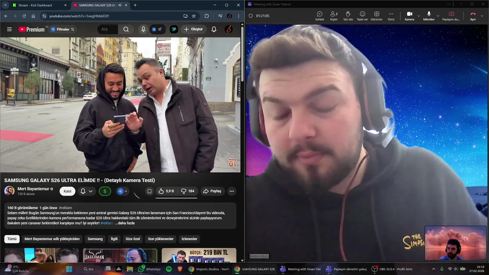Image resolution: width=489 pixels, height=275 pixels.
Task: Open Chrome tab search dropdown arrow
Action: (x=5, y=5)
